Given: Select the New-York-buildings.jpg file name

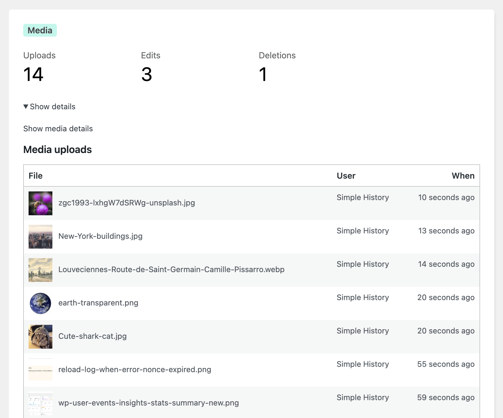Looking at the screenshot, I should 100,236.
